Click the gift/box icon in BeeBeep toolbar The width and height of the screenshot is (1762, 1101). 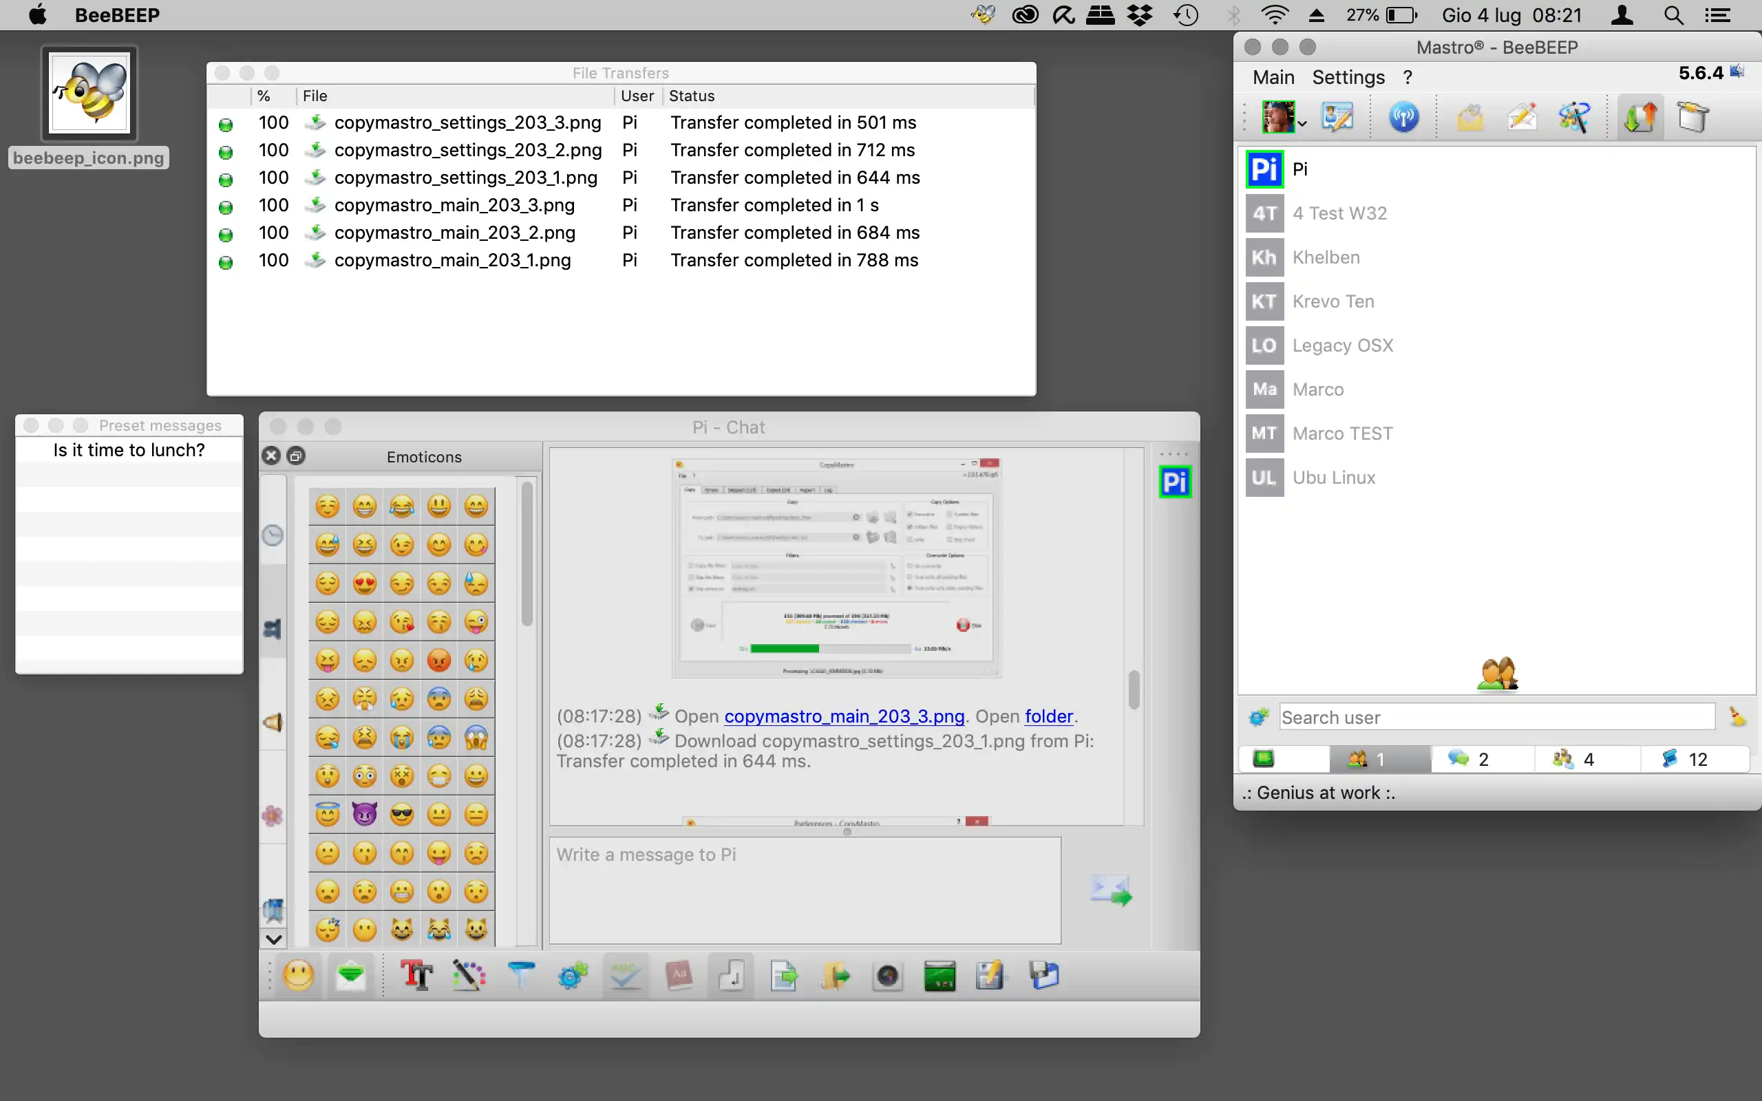[x=1696, y=116]
